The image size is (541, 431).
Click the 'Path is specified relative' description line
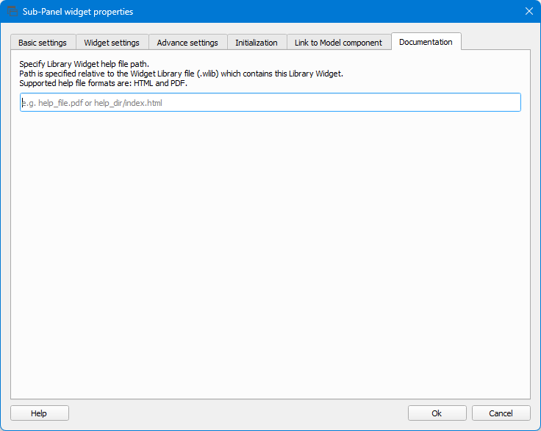tap(181, 74)
